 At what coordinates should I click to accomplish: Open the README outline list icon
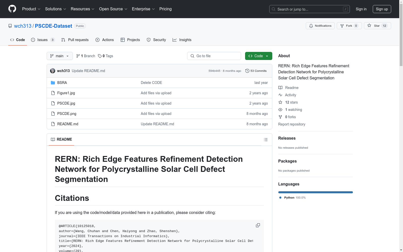pyautogui.click(x=266, y=140)
